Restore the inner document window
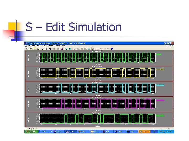 pos(170,46)
